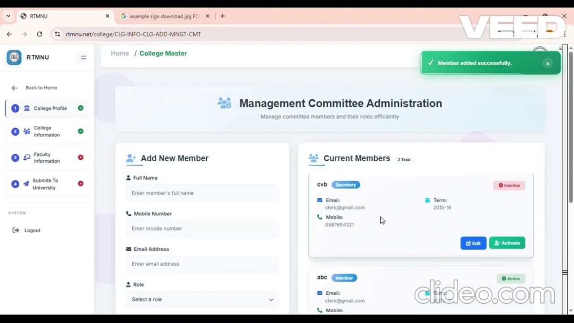Screen dimensions: 574x323
Task: Open step 3 Faculty Information
Action: tap(47, 157)
